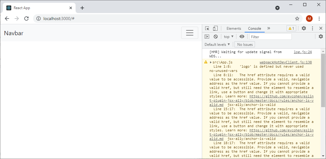Open the Default levels dropdown
Image resolution: width=326 pixels, height=159 pixels.
coord(217,45)
